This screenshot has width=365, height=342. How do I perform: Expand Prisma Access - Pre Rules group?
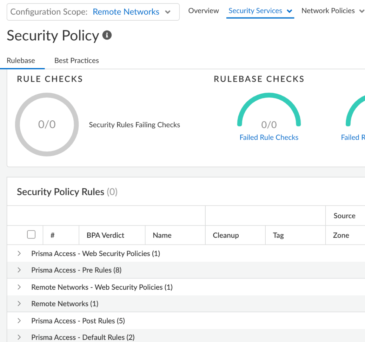19,270
